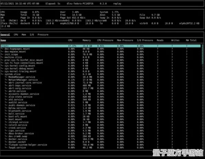
Task: Open the I/O tab
Action: pyautogui.click(x=32, y=35)
